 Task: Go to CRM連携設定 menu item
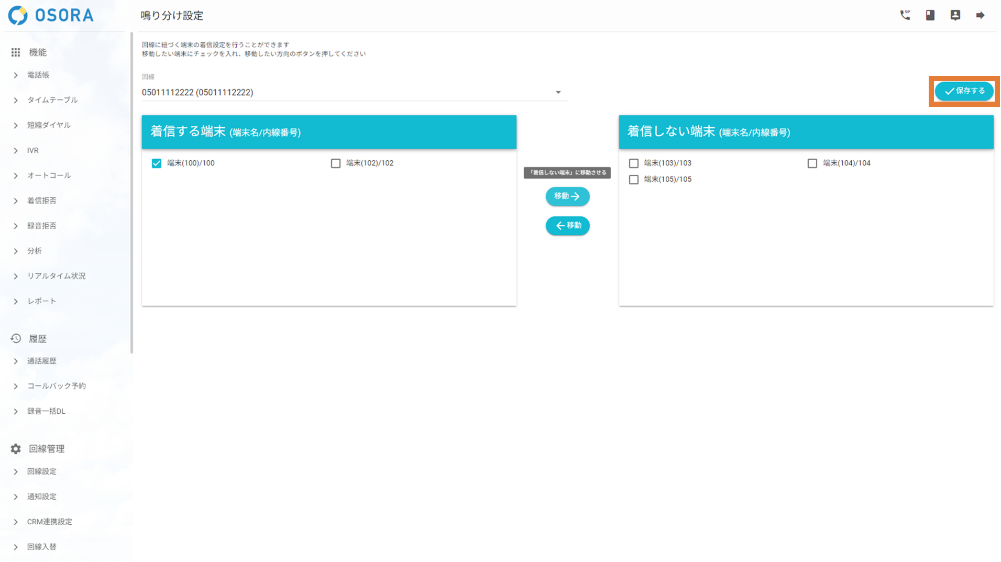pos(50,522)
